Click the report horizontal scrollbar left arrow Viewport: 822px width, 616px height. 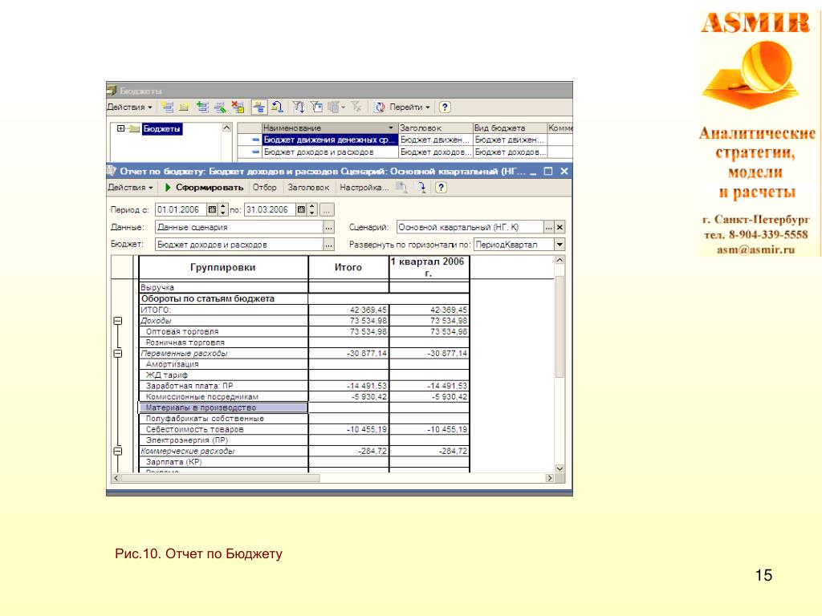pyautogui.click(x=116, y=478)
